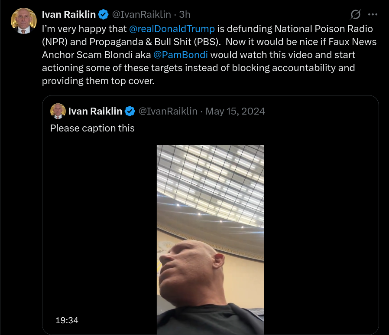The height and width of the screenshot is (335, 389).
Task: Click the 'providing them top cover' text line
Action: 98,81
